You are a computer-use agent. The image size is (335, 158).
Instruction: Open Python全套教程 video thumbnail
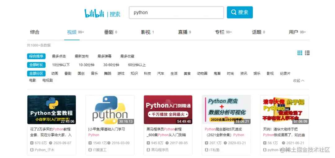pyautogui.click(x=51, y=110)
